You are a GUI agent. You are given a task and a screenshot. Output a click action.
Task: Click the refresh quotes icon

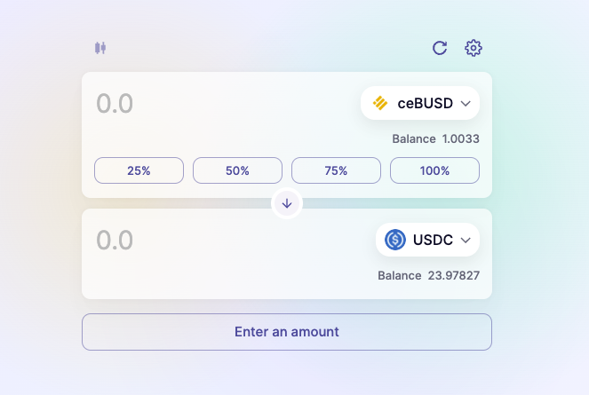(x=440, y=48)
